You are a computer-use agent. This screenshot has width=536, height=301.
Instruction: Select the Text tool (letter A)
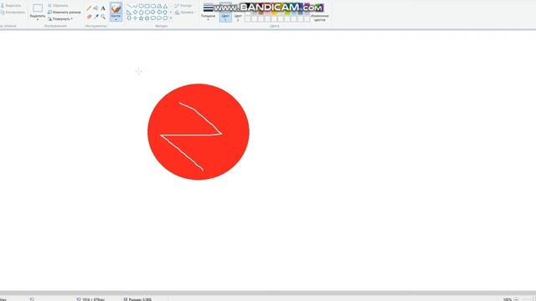(x=103, y=8)
